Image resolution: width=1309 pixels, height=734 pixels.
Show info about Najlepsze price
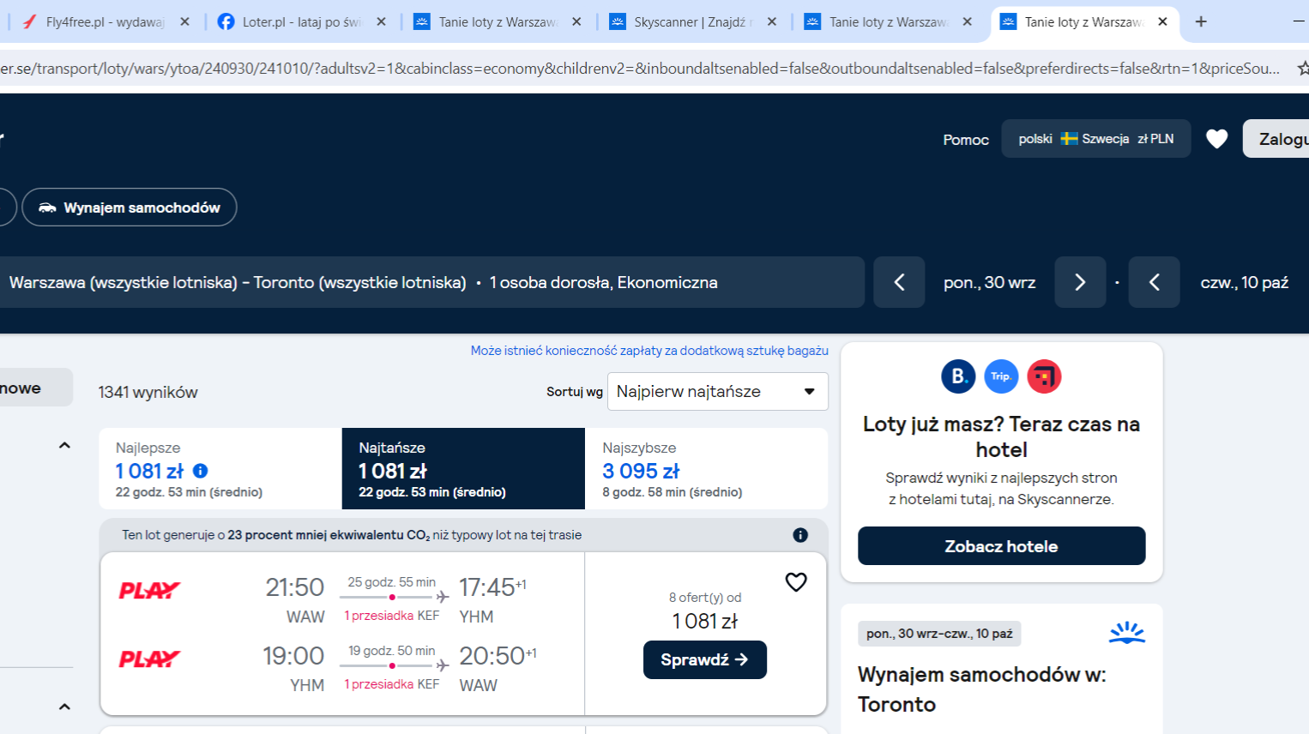[201, 471]
